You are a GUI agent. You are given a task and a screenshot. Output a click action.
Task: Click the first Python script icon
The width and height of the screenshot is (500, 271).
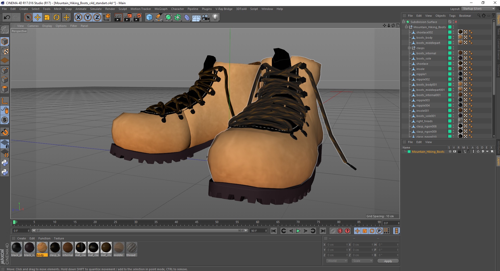coord(5,163)
